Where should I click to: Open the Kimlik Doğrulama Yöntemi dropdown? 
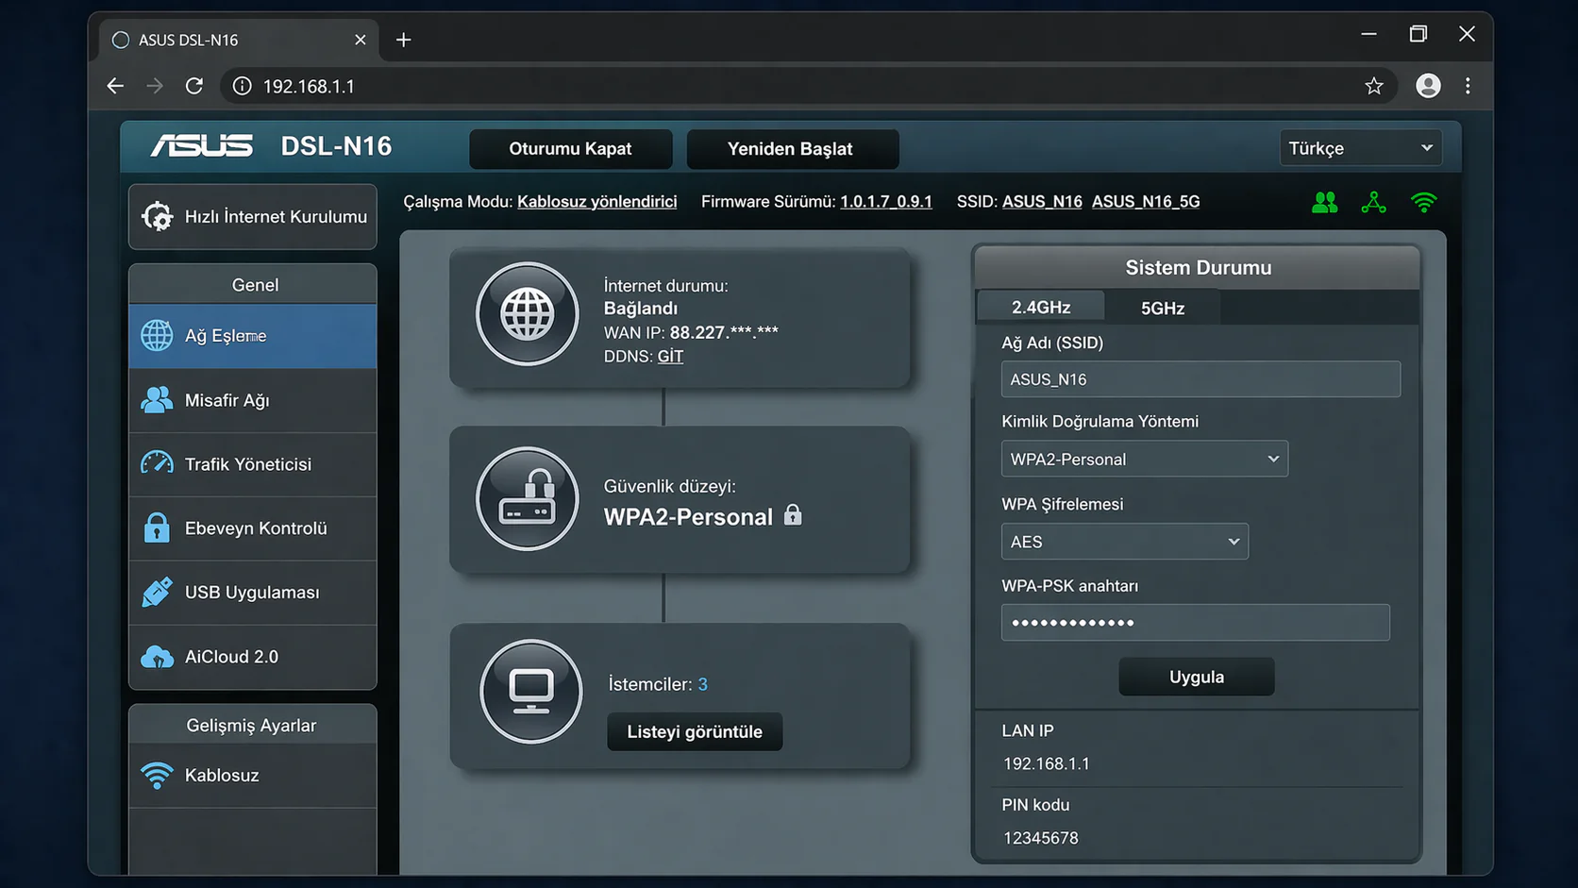tap(1144, 459)
